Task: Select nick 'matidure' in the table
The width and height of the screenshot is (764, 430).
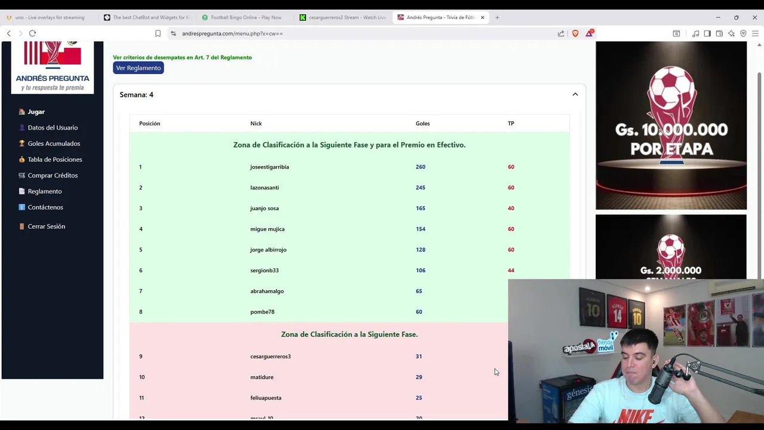Action: coord(261,377)
